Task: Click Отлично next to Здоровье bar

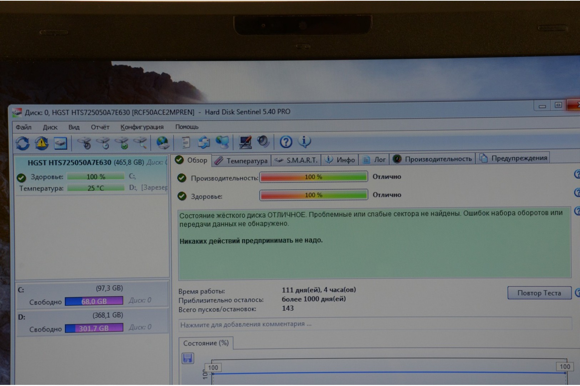Action: [387, 195]
